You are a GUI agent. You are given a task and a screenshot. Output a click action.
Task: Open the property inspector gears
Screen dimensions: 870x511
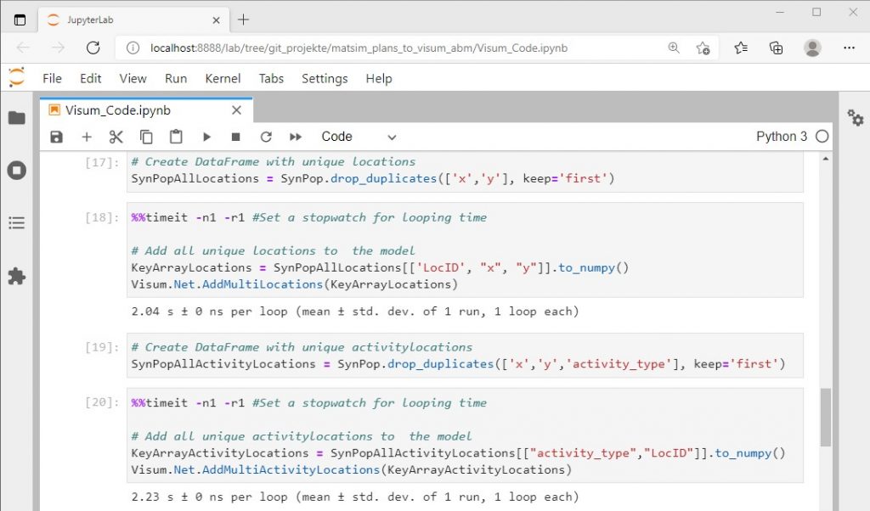click(x=855, y=118)
